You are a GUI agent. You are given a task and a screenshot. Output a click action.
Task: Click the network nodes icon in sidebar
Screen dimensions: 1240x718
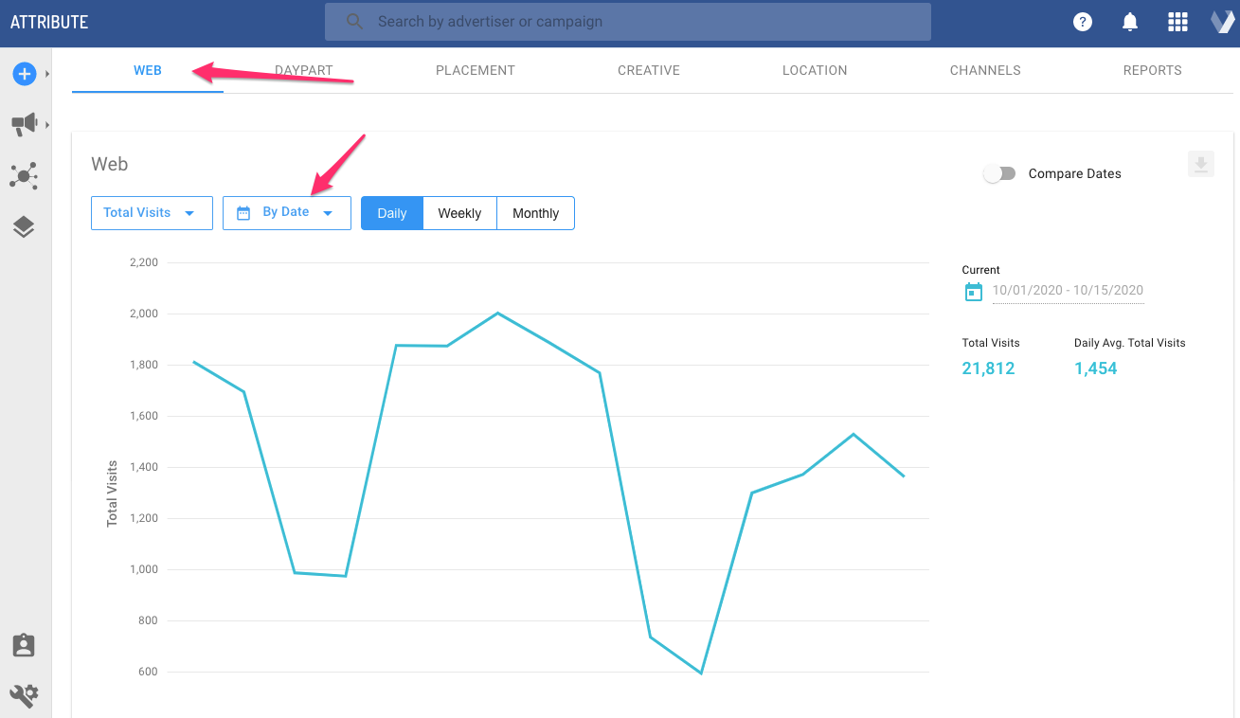(24, 175)
